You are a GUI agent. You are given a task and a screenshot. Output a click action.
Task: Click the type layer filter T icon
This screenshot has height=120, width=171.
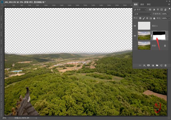coord(158,10)
